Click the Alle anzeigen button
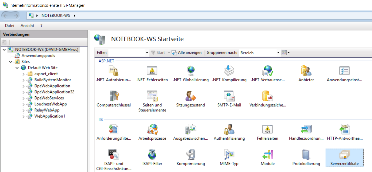The width and height of the screenshot is (372, 172). 187,53
